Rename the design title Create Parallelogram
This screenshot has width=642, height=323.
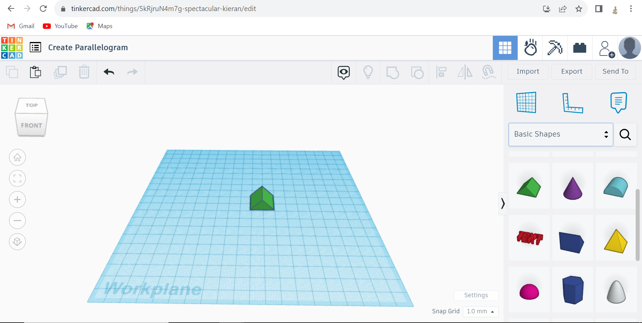pos(88,47)
